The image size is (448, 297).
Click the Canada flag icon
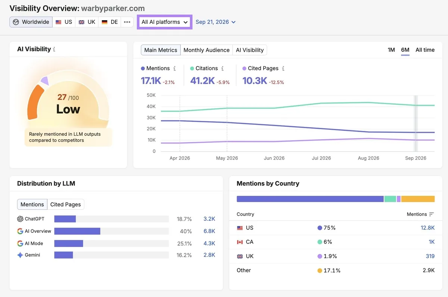tap(240, 242)
